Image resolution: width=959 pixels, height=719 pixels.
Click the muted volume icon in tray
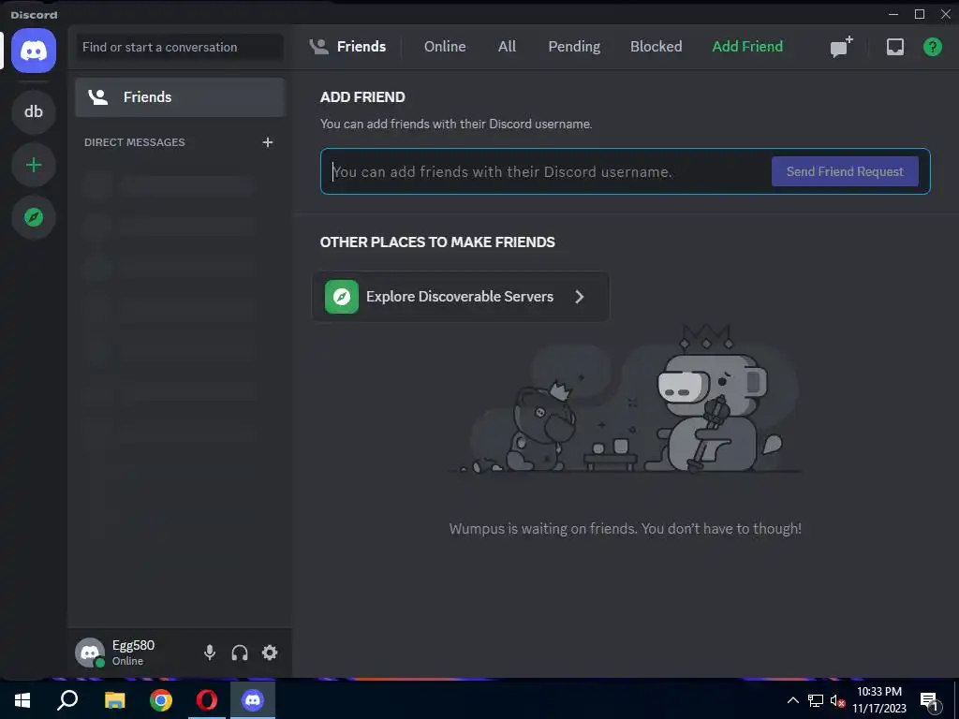coord(837,700)
